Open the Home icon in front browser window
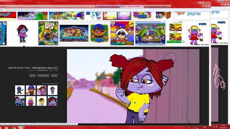The width and height of the screenshot is (230, 129). [203, 6]
